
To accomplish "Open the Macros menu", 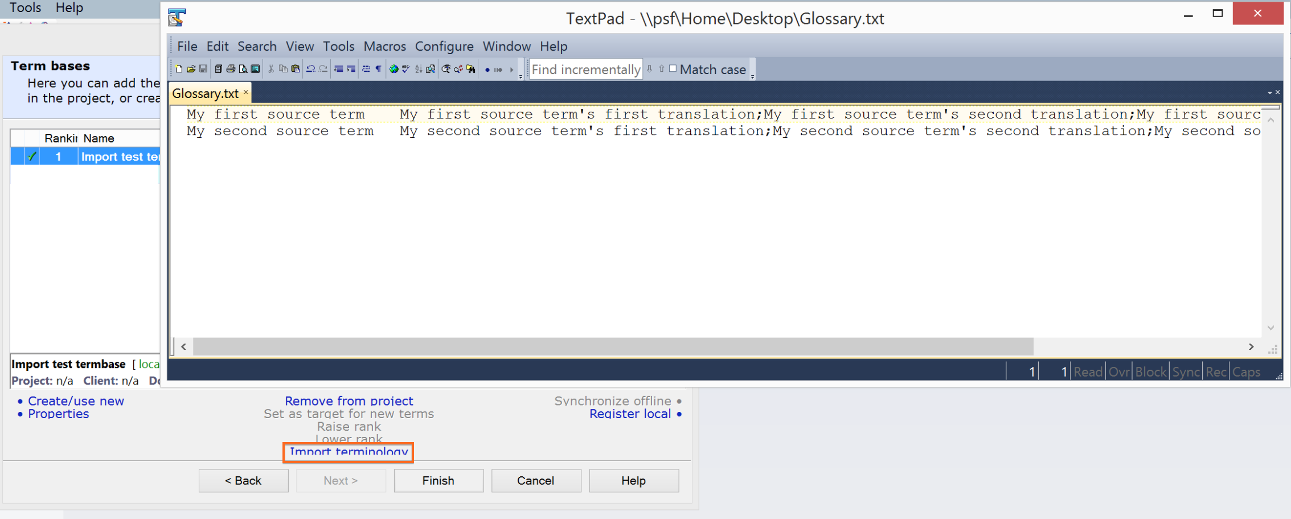I will pyautogui.click(x=384, y=46).
